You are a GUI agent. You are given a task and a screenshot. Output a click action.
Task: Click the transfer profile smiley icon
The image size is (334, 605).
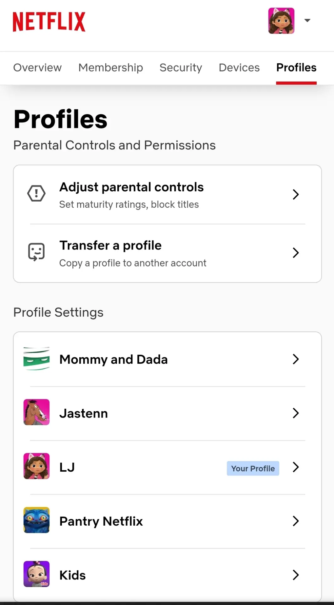coord(36,252)
